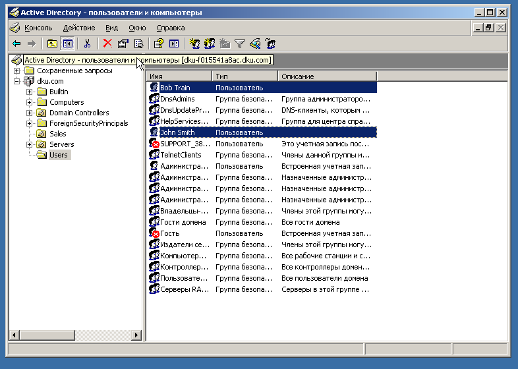Open the Консоль menu

[x=38, y=28]
